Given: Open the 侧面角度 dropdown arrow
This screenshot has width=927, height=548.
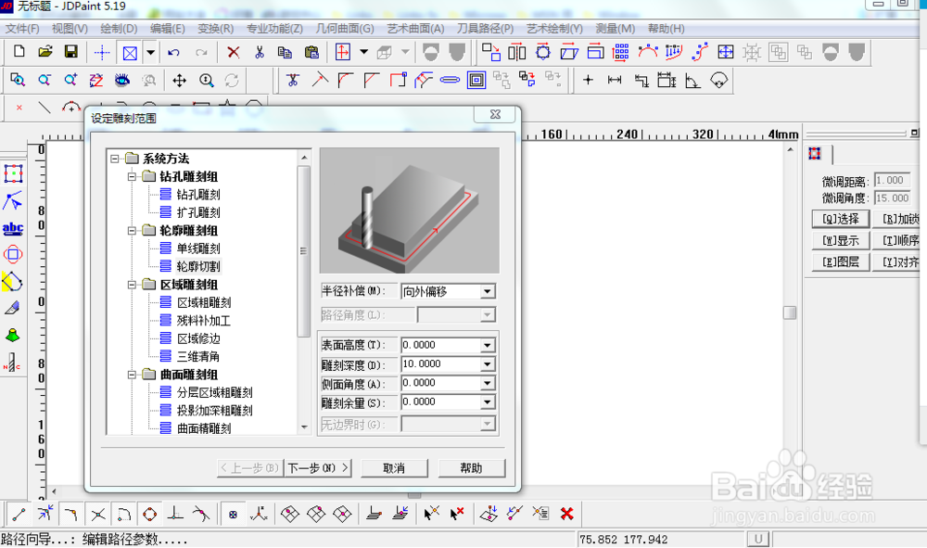Looking at the screenshot, I should tap(488, 383).
